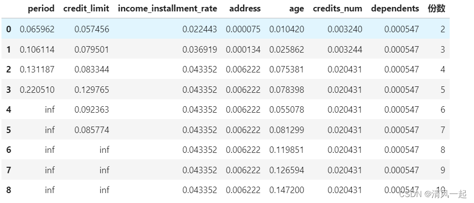Image resolution: width=474 pixels, height=203 pixels.
Task: Click credit_limit value 0.129765
Action: (92, 90)
